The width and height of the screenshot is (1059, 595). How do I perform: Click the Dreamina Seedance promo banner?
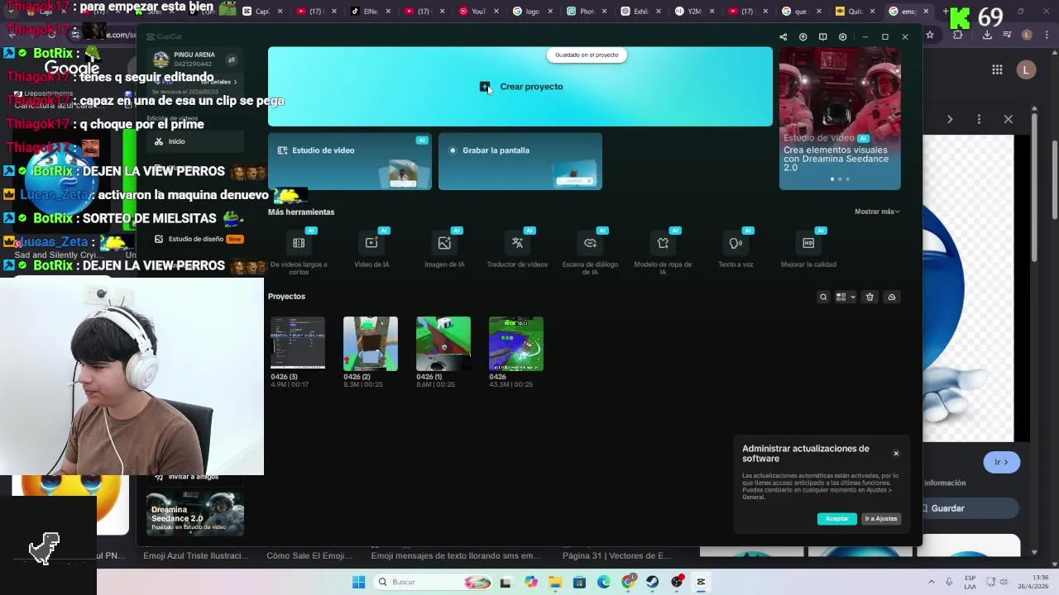tap(840, 118)
